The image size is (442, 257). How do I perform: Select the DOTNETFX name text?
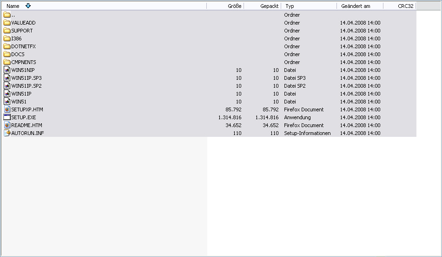pyautogui.click(x=23, y=46)
